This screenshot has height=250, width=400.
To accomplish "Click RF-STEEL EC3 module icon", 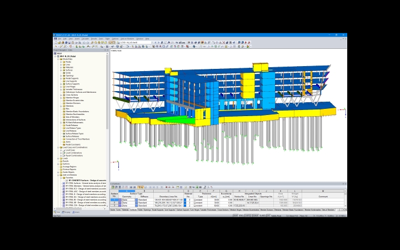I will [64, 189].
